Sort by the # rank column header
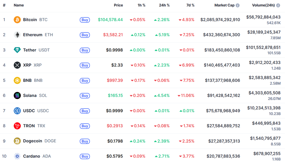Screen dimensions: 285x163 4,5
